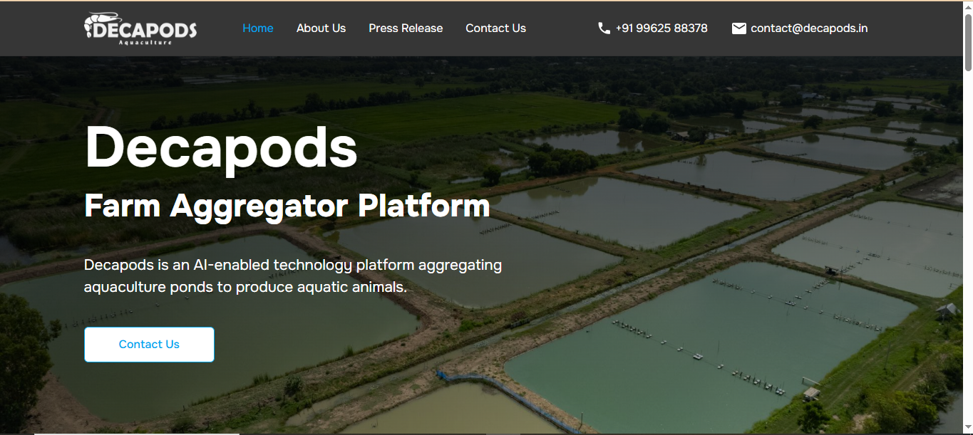Open the Press Release section

(406, 28)
